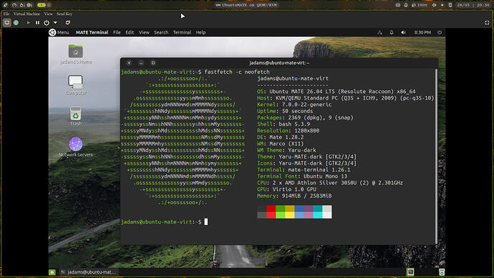Image resolution: width=494 pixels, height=278 pixels.
Task: Select the Computer desktop icon
Action: click(76, 85)
